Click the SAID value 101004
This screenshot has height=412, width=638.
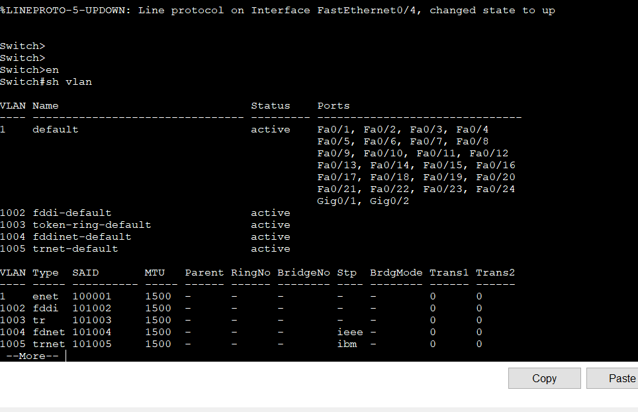tap(92, 333)
